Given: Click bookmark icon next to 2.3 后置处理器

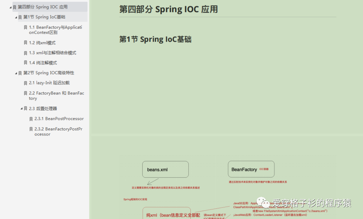Looking at the screenshot, I should click(26, 108).
